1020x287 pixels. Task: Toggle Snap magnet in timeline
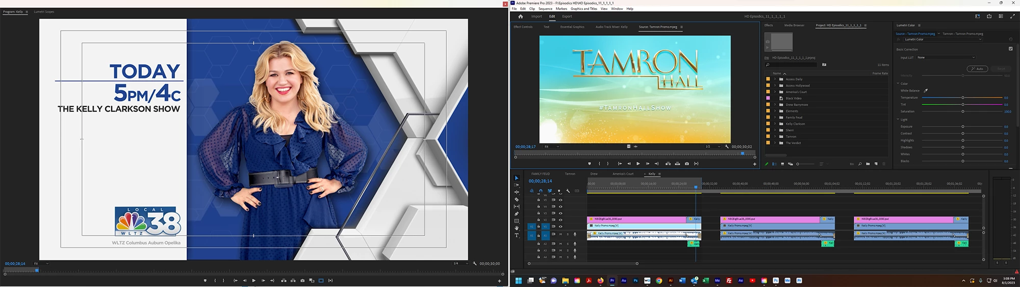pyautogui.click(x=541, y=191)
